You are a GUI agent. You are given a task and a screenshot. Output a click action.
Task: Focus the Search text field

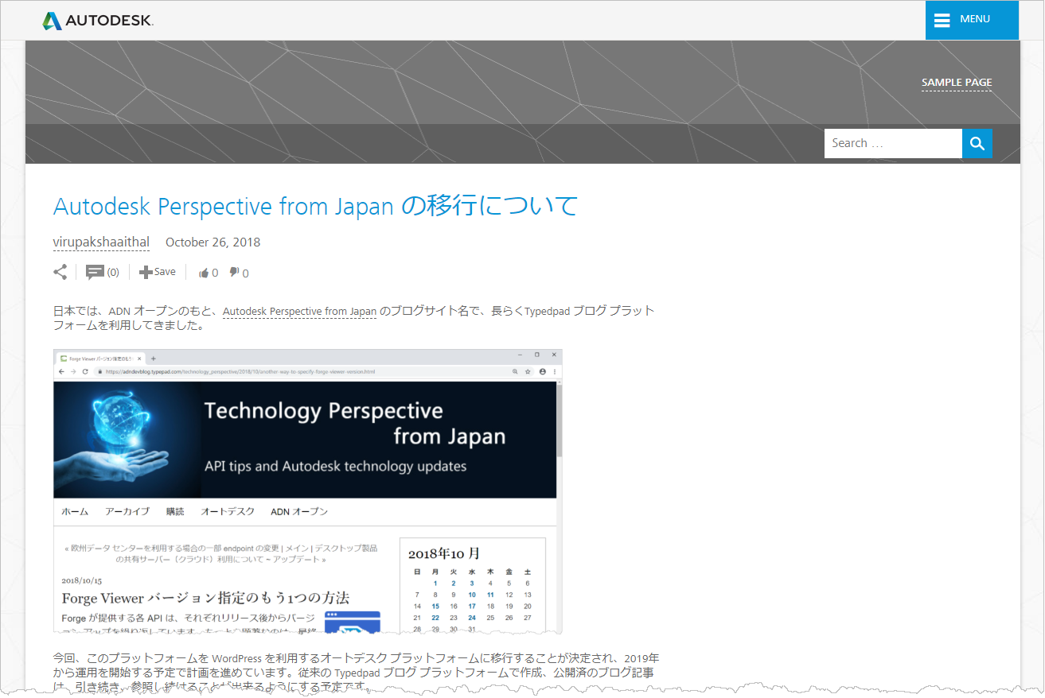coord(893,143)
